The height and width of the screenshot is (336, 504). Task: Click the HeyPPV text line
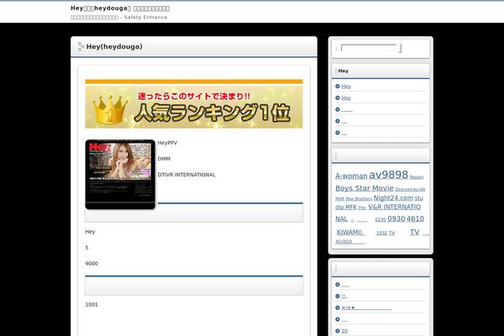pos(167,143)
